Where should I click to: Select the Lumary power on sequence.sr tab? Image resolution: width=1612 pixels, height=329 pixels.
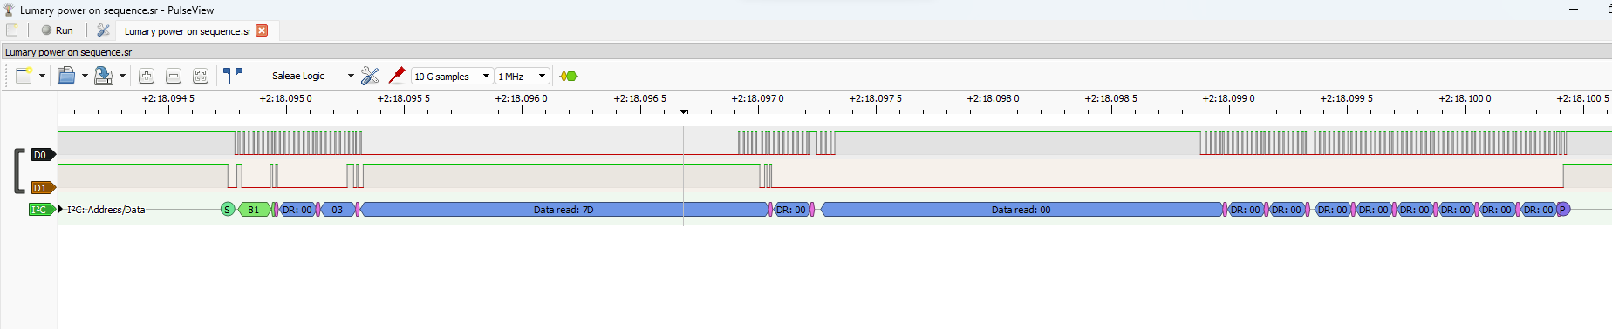click(x=188, y=31)
